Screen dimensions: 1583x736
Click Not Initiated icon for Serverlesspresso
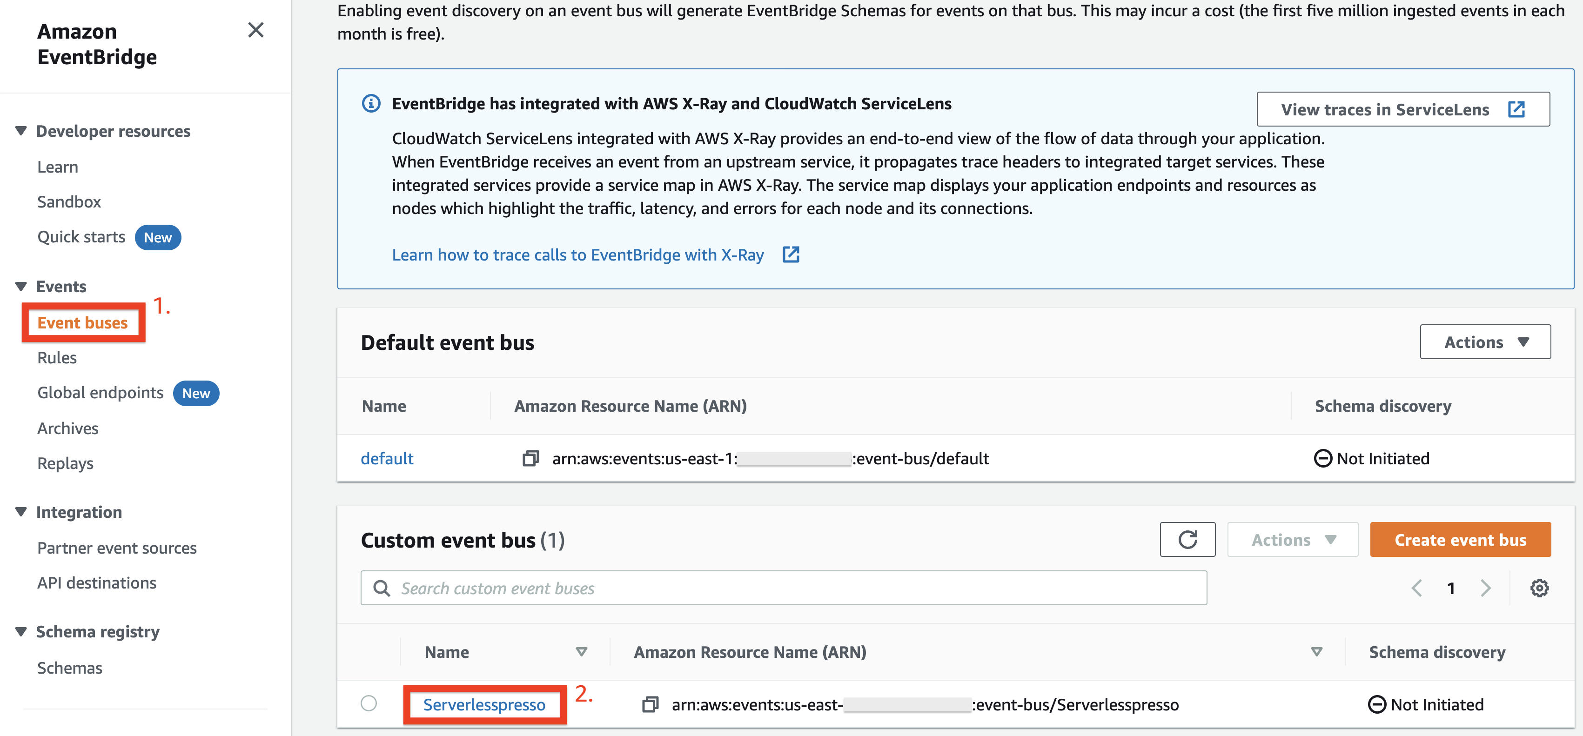tap(1376, 705)
